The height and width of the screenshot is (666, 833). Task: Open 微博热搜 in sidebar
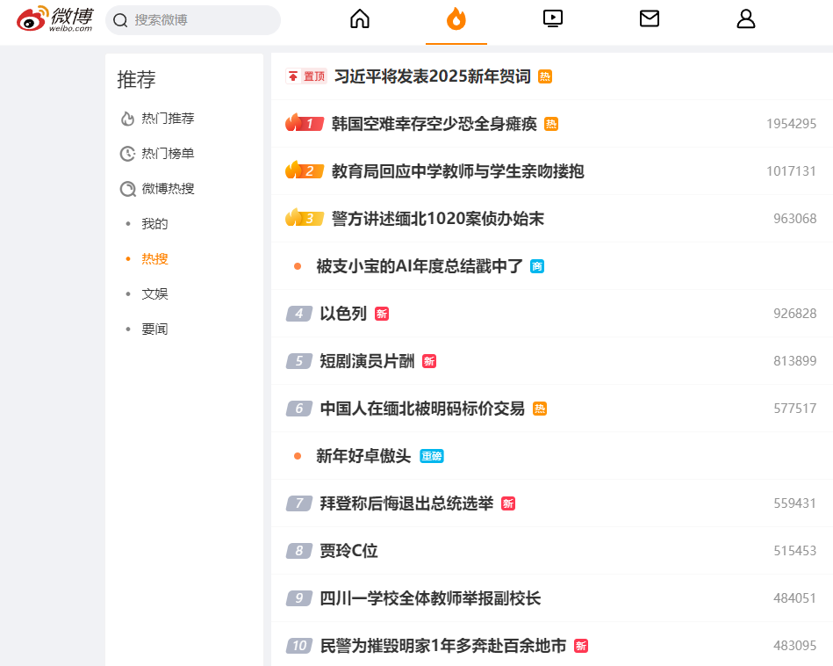168,189
